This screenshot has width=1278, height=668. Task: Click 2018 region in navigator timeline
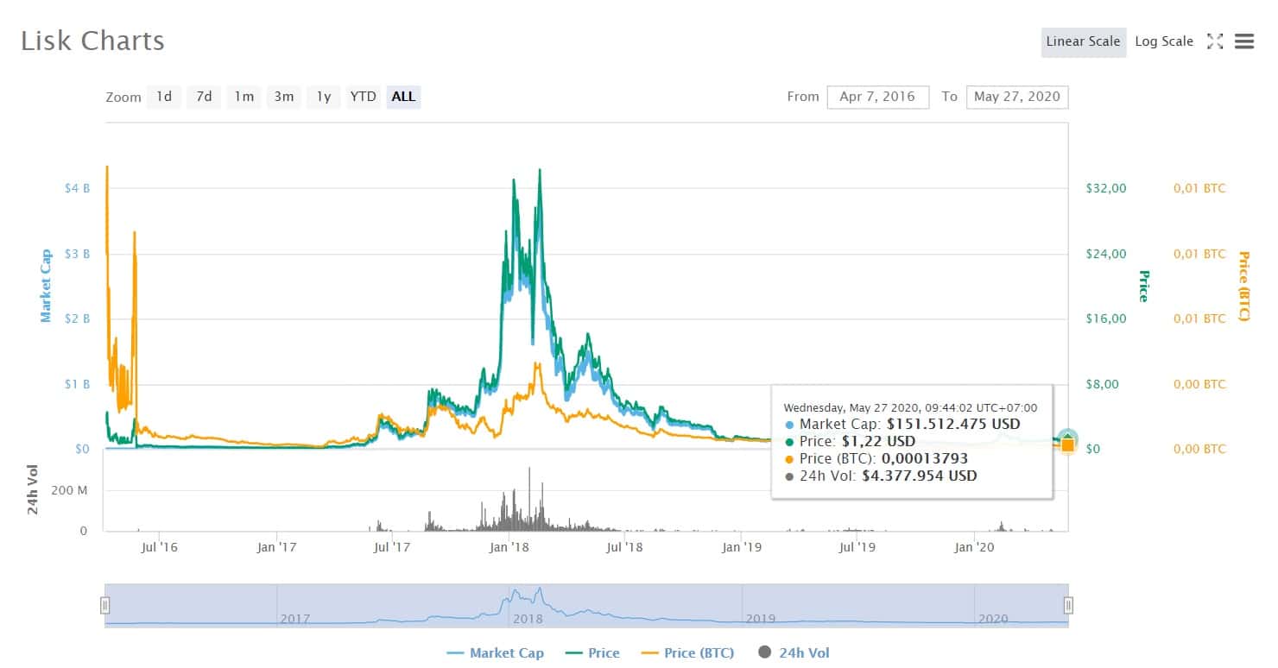(528, 619)
